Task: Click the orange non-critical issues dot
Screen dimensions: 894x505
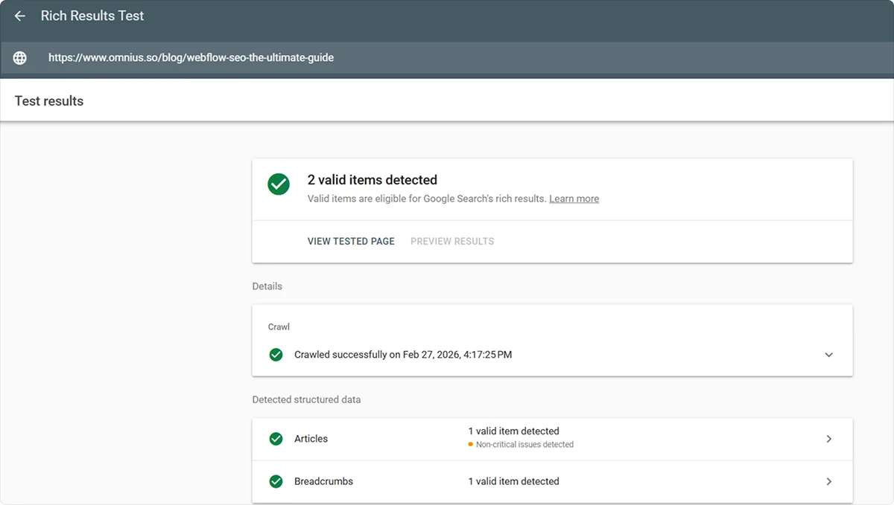Action: tap(471, 445)
